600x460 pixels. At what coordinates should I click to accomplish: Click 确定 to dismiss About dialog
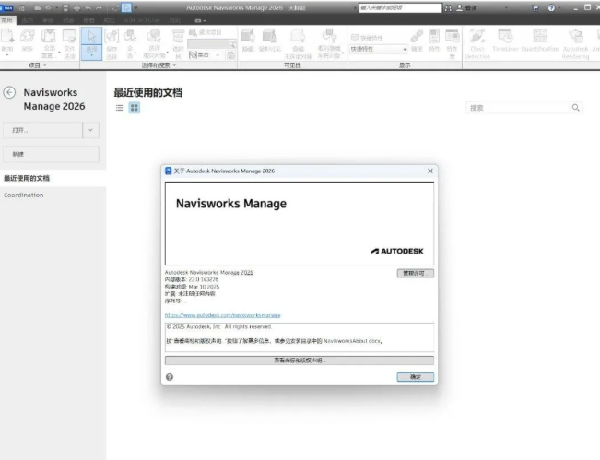click(415, 376)
